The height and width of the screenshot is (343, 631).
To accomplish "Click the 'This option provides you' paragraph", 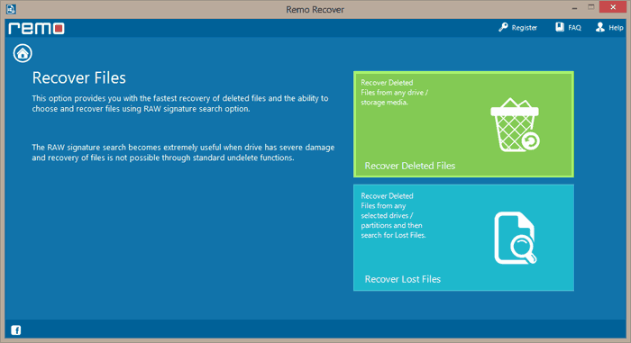I will tap(180, 104).
